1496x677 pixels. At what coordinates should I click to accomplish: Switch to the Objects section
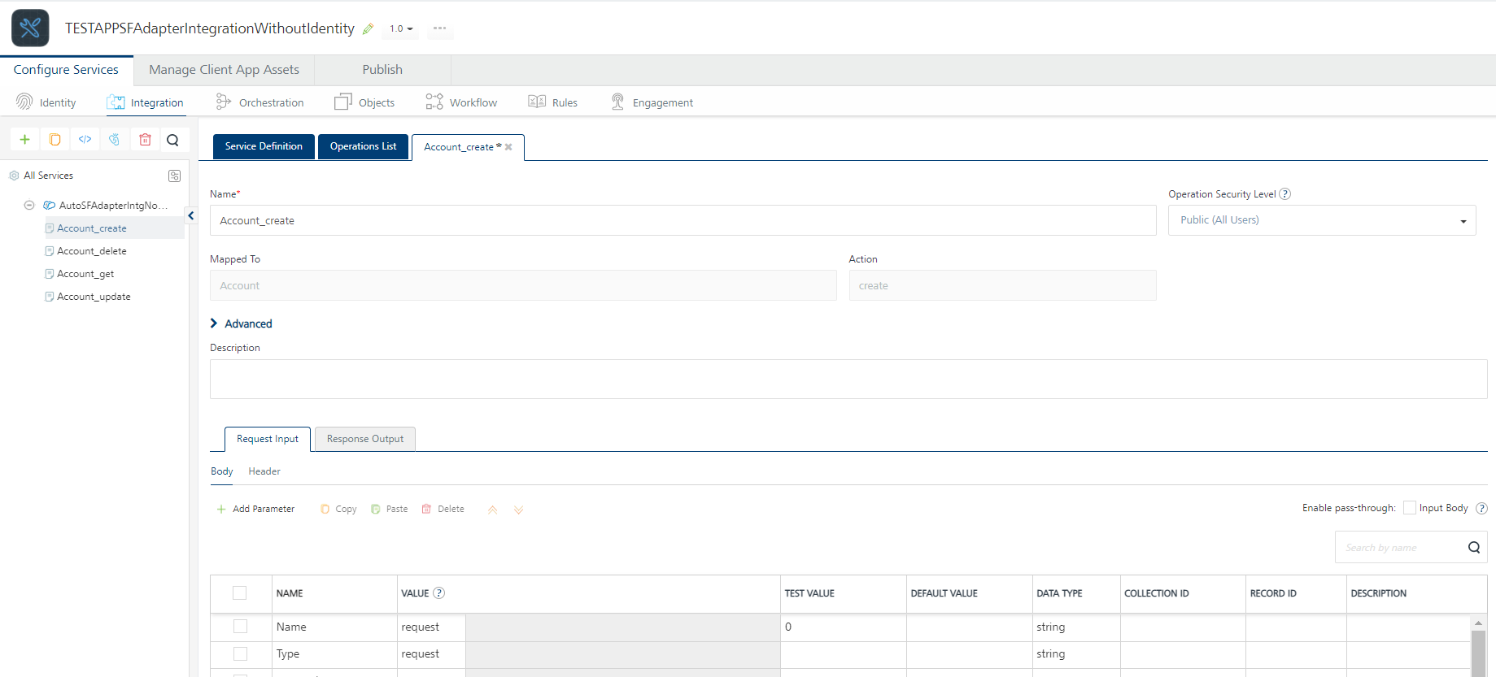(365, 102)
